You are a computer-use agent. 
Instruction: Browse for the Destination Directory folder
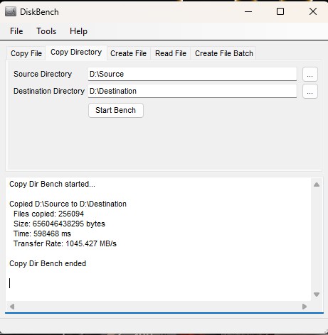tap(310, 92)
